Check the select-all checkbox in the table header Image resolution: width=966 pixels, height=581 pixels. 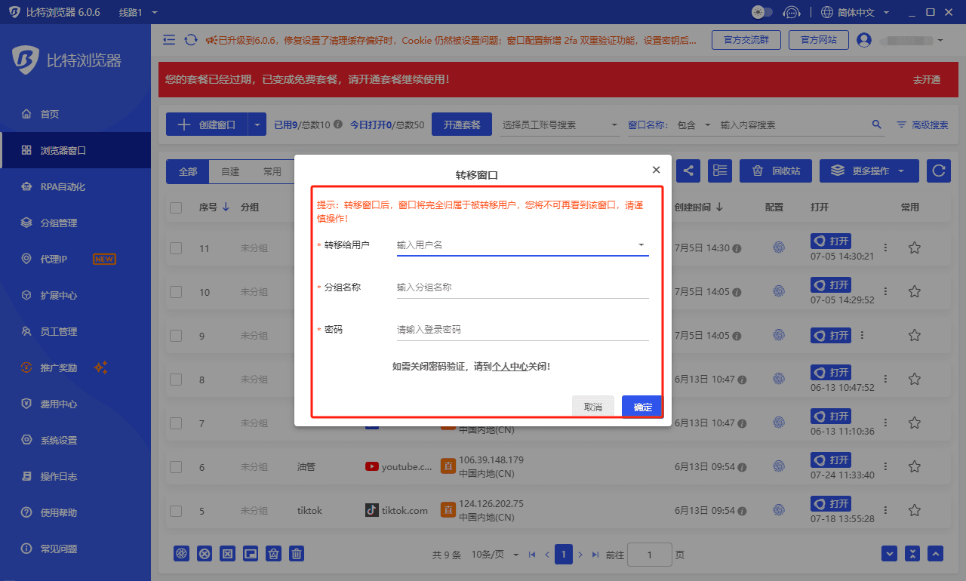(x=175, y=207)
